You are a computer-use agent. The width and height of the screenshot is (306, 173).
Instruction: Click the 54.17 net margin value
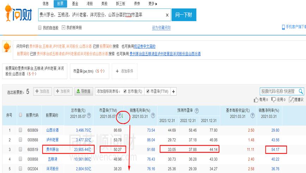pyautogui.click(x=275, y=149)
